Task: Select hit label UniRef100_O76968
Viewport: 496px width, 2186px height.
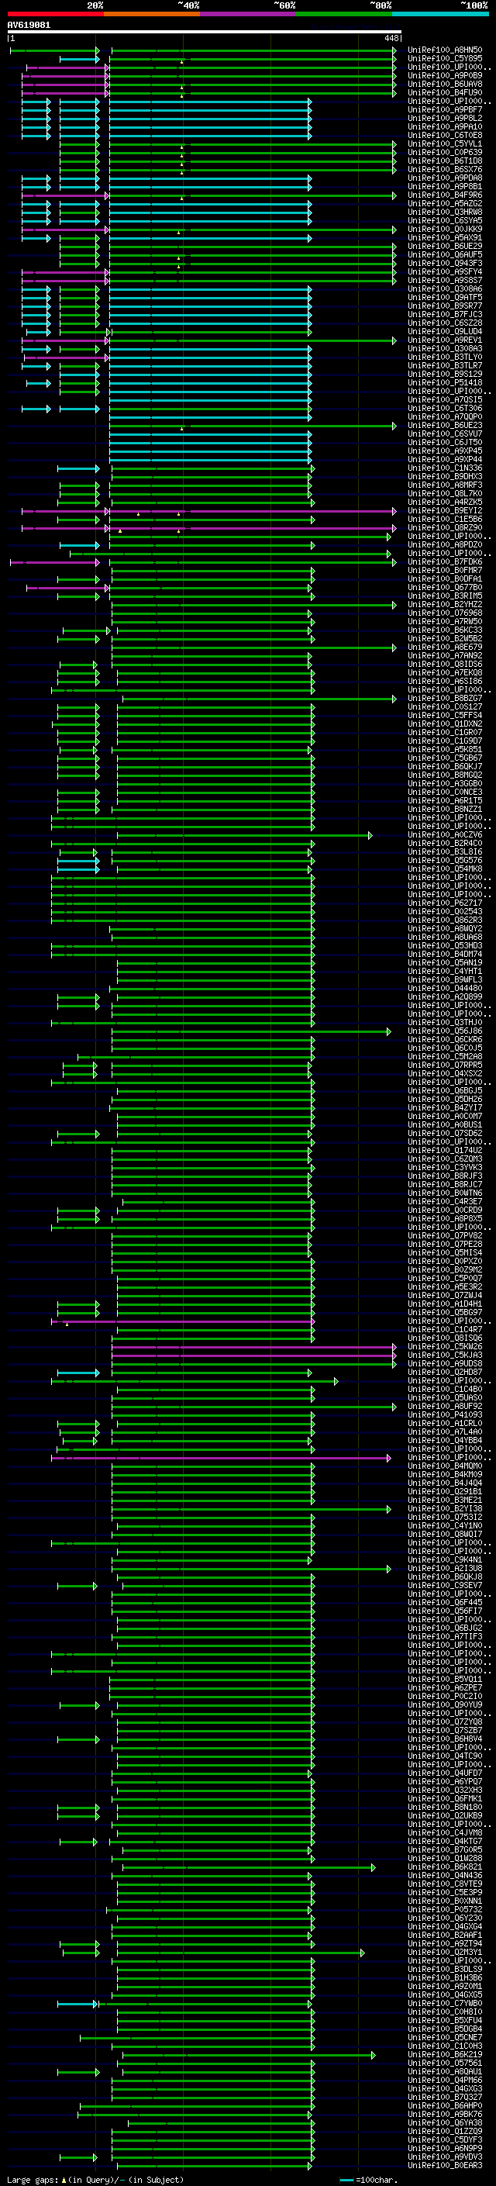Action: [445, 613]
